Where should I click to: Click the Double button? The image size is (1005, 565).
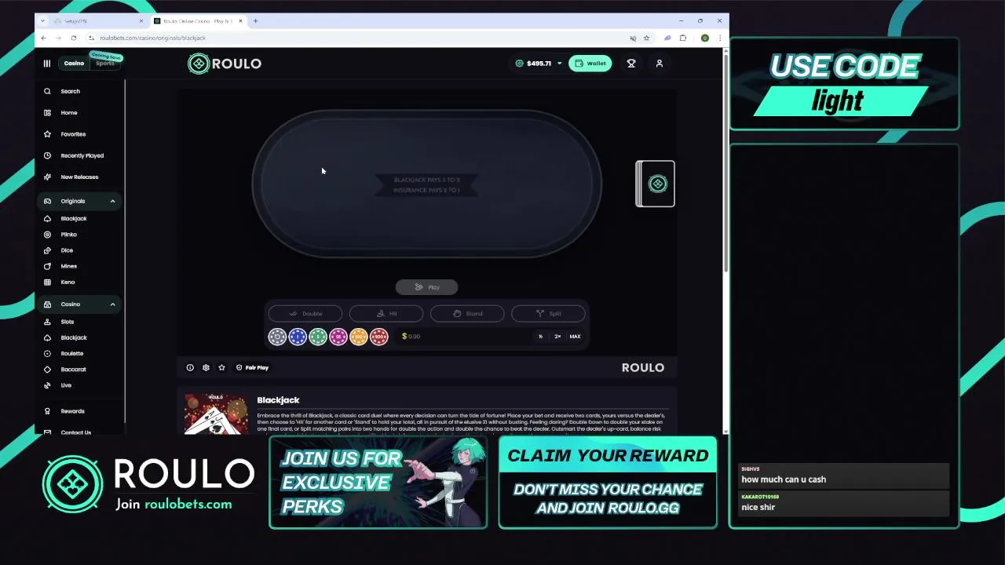coord(305,314)
